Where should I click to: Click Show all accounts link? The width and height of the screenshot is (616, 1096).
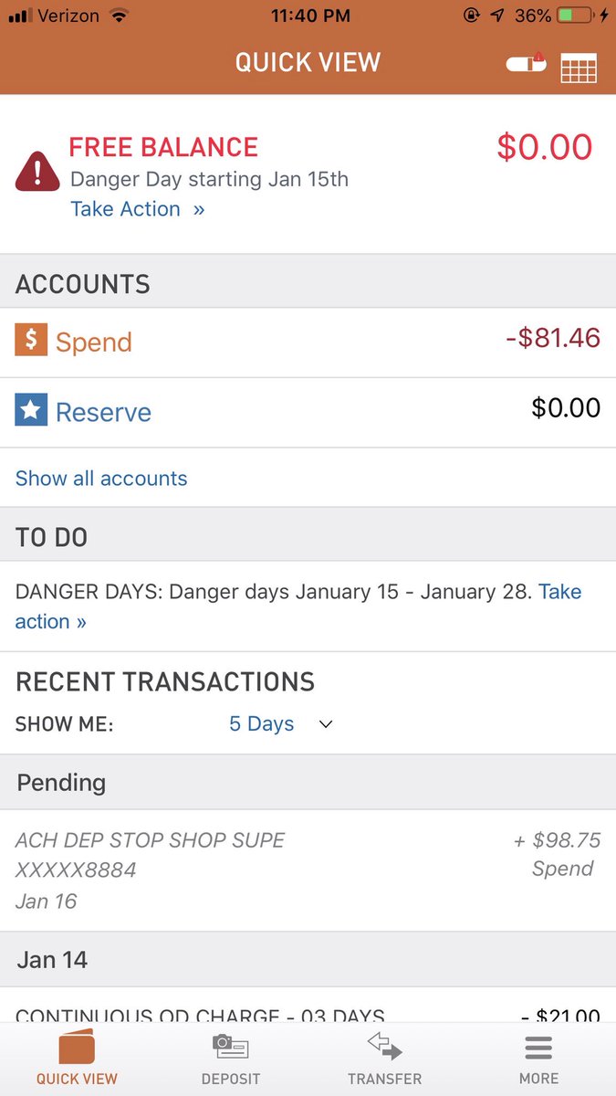101,478
